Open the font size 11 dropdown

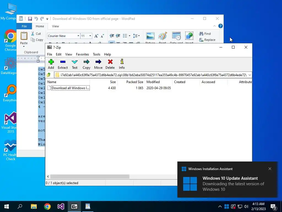[90, 36]
